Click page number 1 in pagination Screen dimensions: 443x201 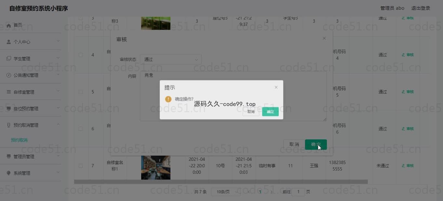coord(260,192)
